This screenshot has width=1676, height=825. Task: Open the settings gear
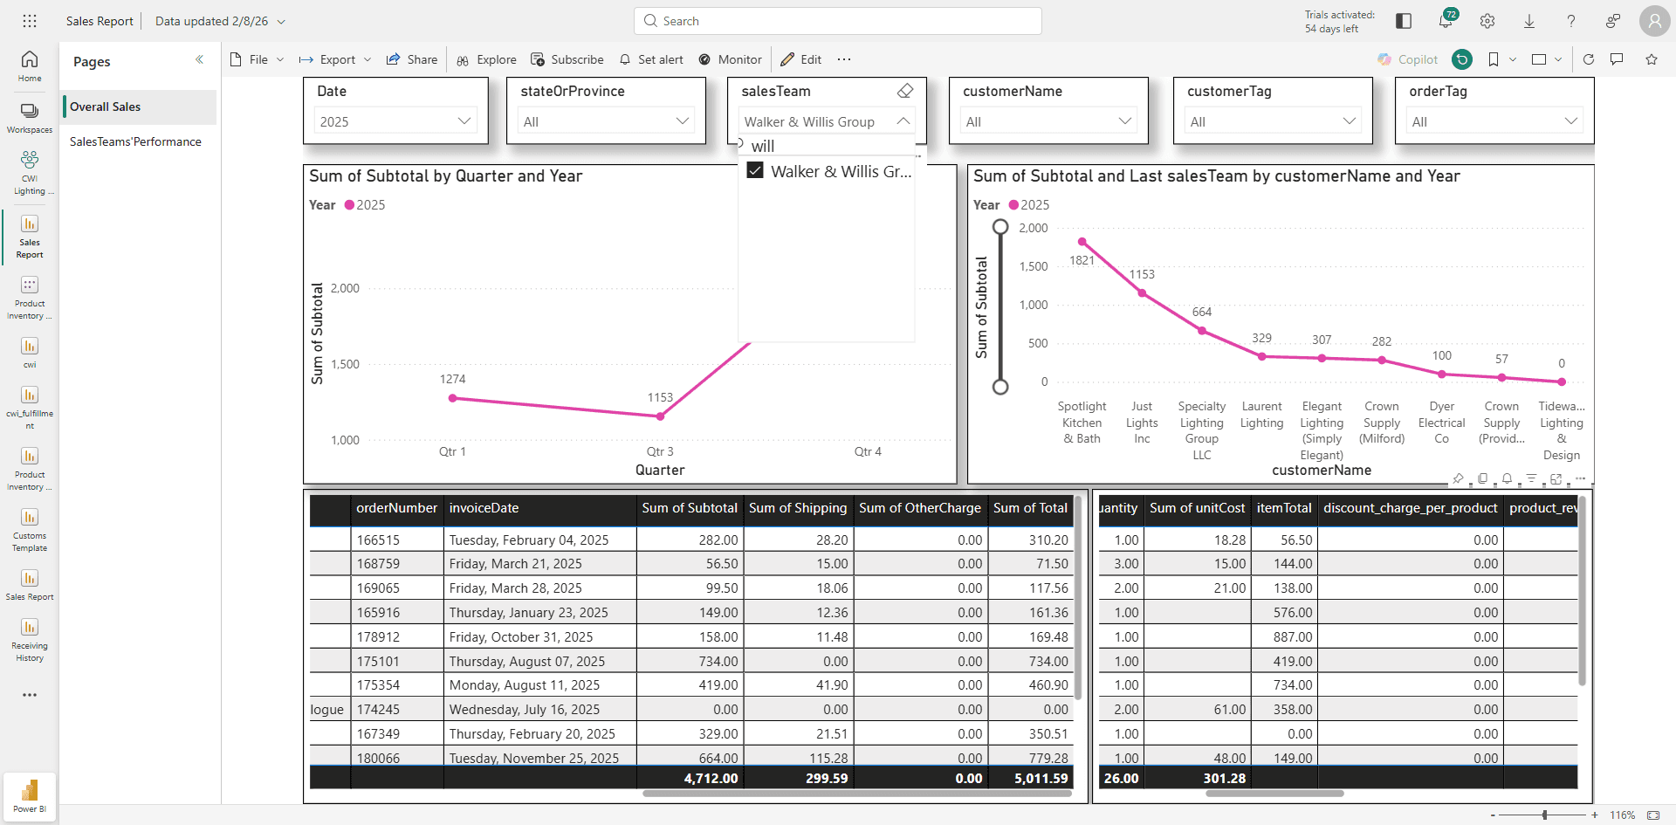(1487, 21)
